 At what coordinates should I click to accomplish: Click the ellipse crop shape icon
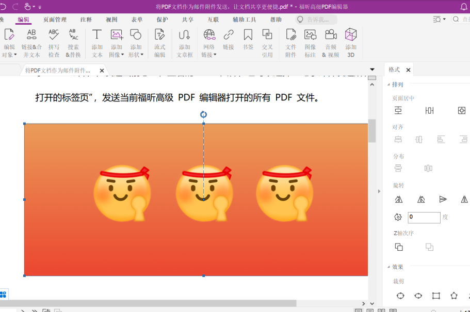click(418, 296)
